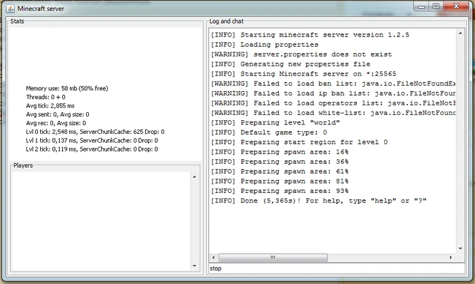Click 'Preparing level "world"' log line

(275, 122)
